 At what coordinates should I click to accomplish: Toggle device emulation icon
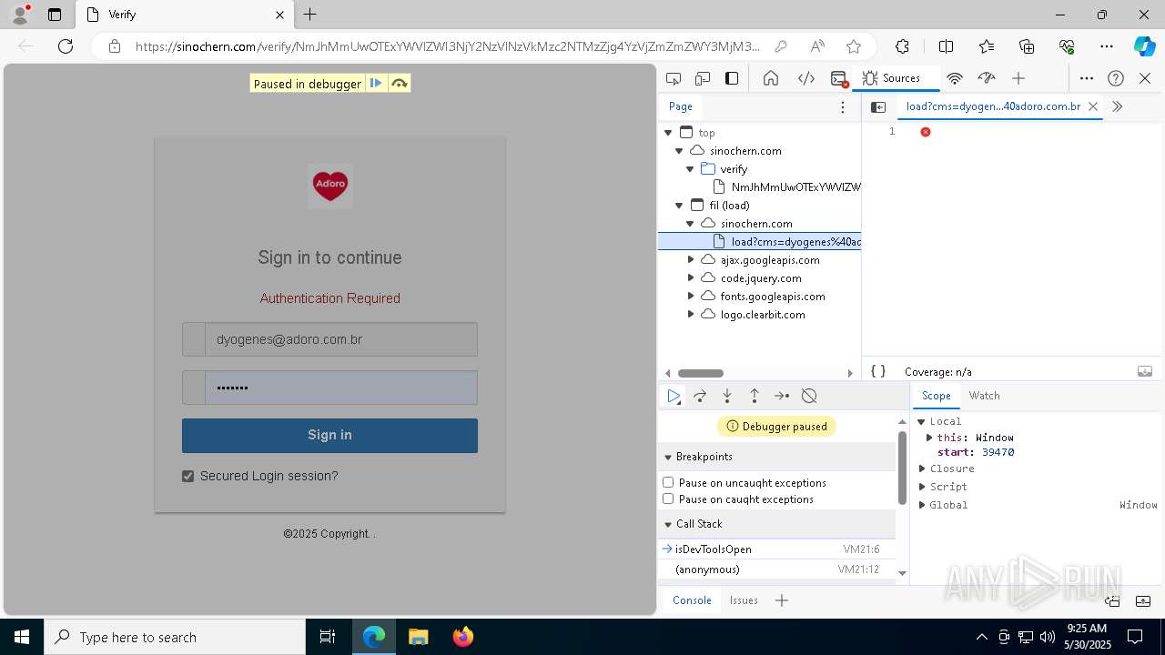(x=703, y=78)
